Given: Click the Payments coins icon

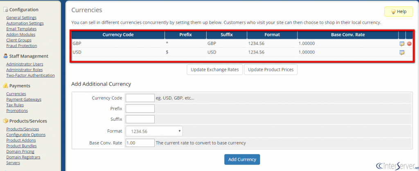Looking at the screenshot, I should coord(6,86).
